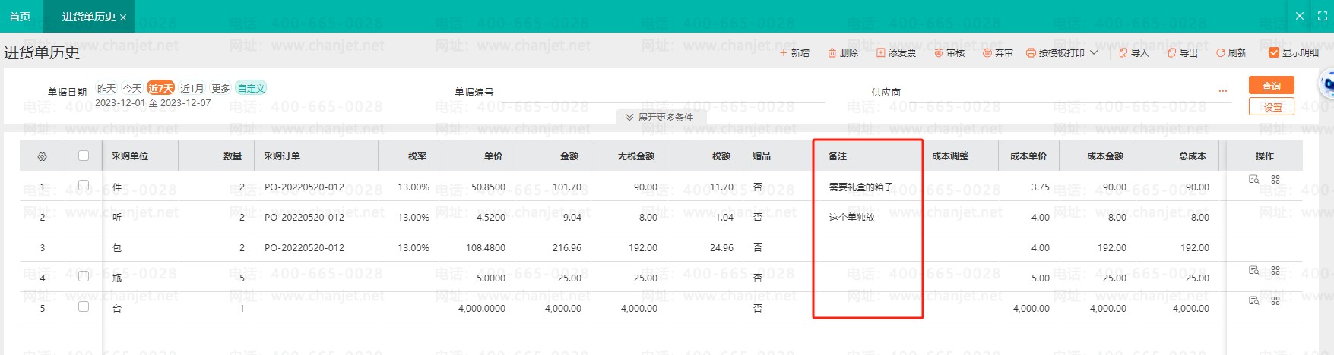Click the 审核 approve icon
This screenshot has width=1334, height=355.
[938, 53]
